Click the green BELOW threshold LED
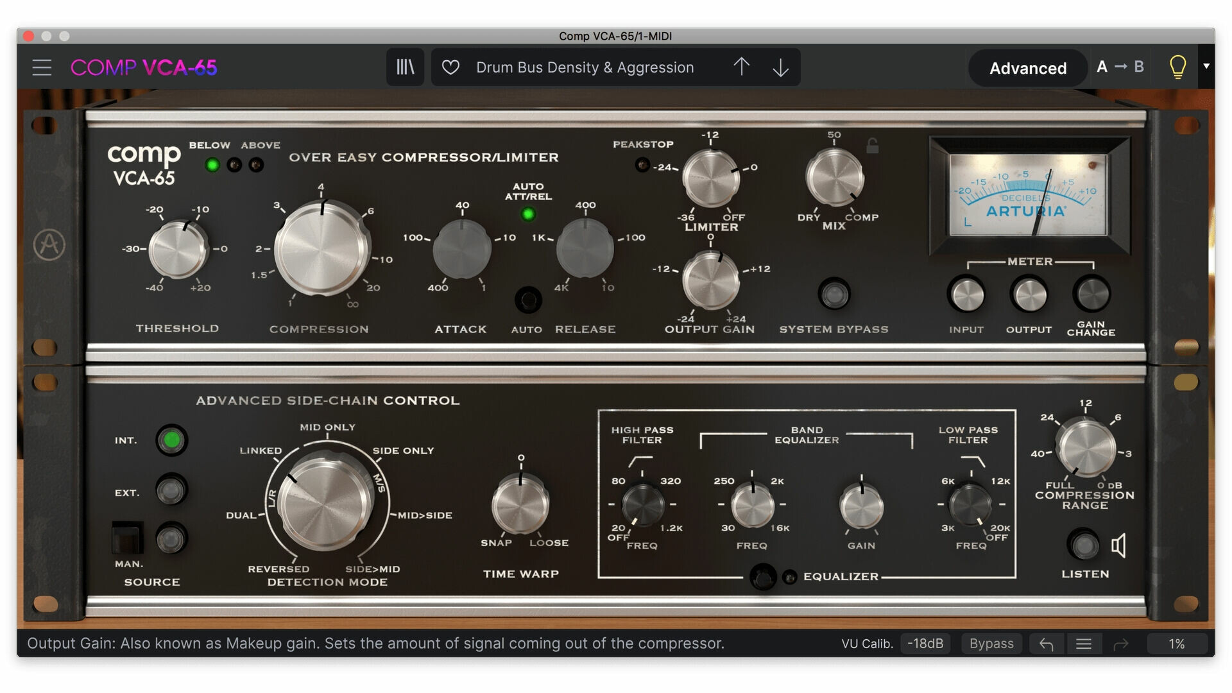The height and width of the screenshot is (693, 1232). coord(212,165)
